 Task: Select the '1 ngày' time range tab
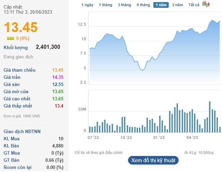coord(87,5)
